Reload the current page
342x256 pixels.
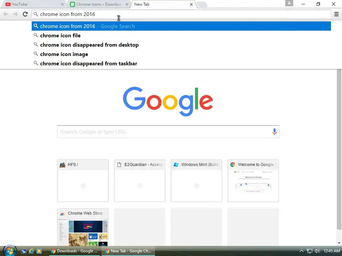(x=25, y=14)
